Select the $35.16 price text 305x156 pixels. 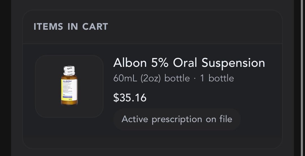(130, 98)
